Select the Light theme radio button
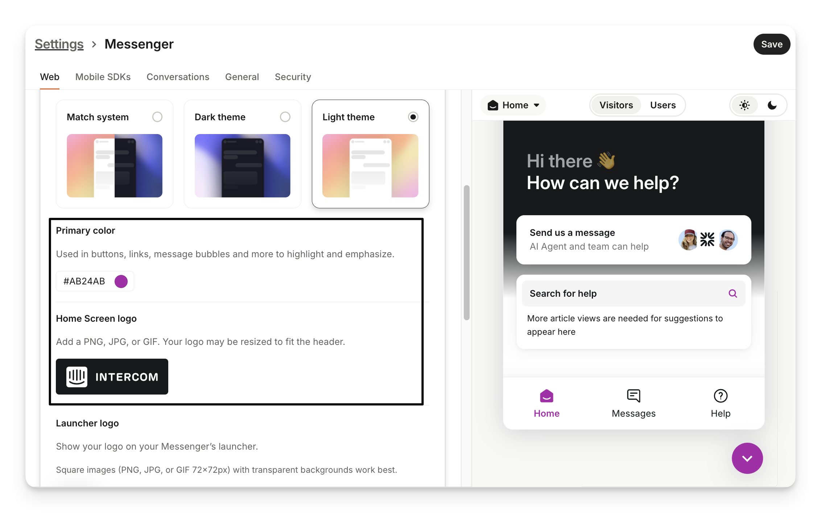Screen dimensions: 821x513 413,117
